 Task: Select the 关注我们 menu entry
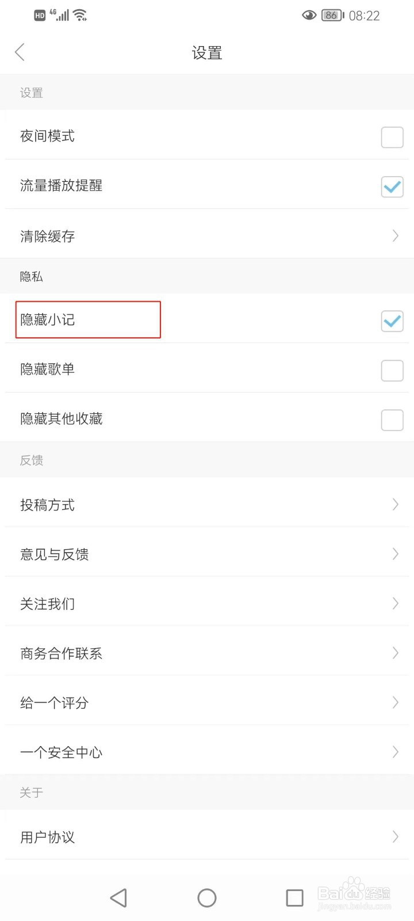point(207,604)
